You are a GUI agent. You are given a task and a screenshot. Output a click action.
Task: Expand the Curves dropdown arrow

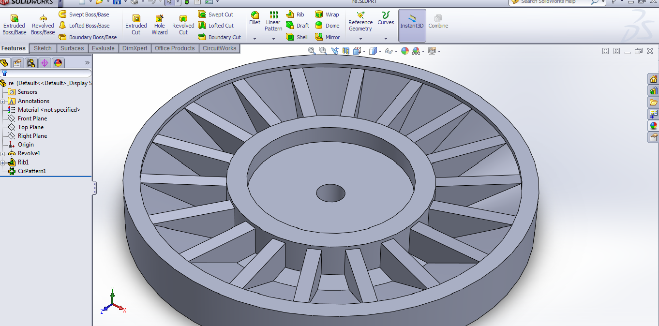(386, 39)
